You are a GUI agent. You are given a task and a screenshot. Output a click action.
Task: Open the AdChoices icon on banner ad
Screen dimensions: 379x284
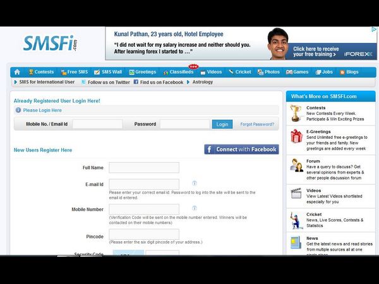[374, 30]
